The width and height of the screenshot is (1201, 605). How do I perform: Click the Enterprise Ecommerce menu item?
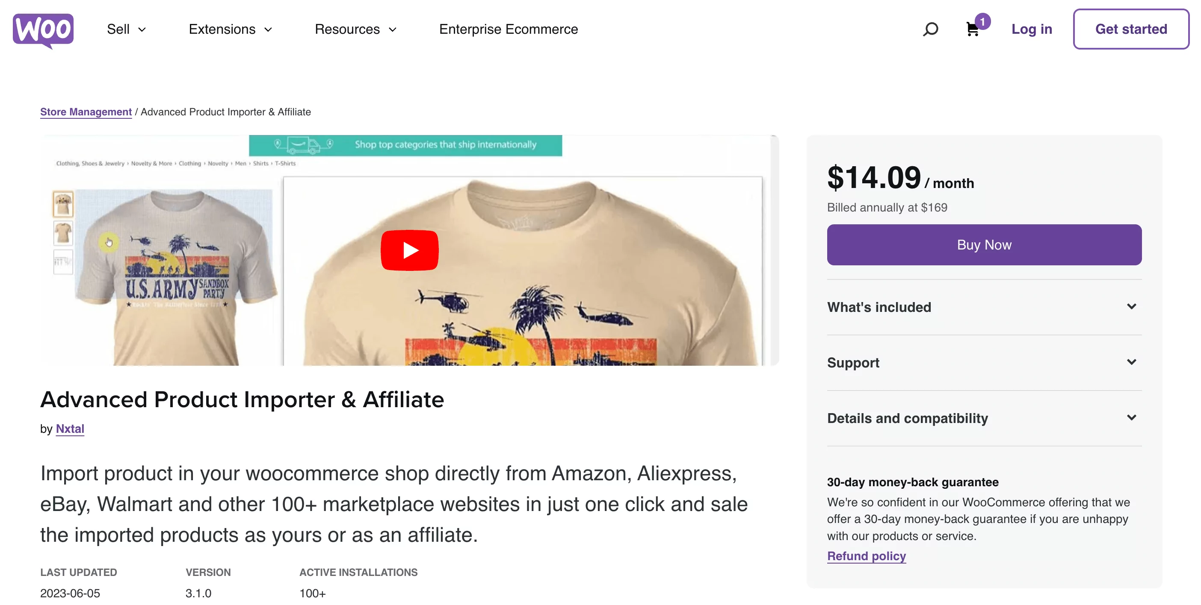click(508, 29)
